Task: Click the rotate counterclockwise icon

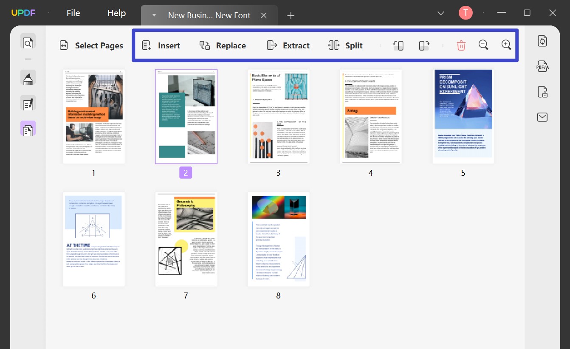Action: 398,45
